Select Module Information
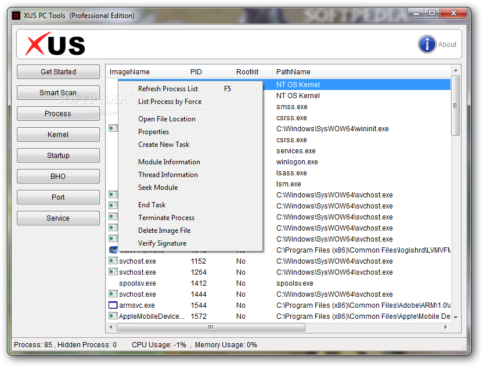Screen dimensions: 483x367 tap(190, 162)
